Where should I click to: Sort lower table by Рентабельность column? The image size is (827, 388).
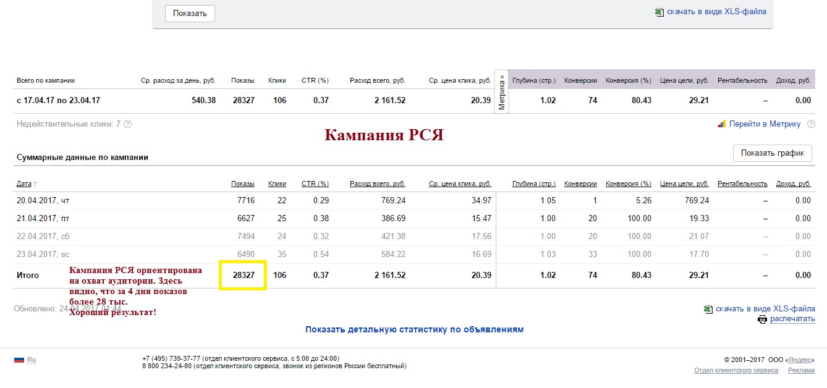[742, 183]
